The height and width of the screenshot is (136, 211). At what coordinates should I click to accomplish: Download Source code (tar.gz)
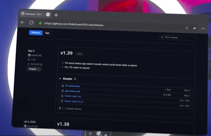(x=74, y=101)
